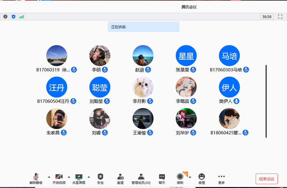Open Manage Members (管理成员) panel
The width and height of the screenshot is (287, 188).
[x=141, y=179]
